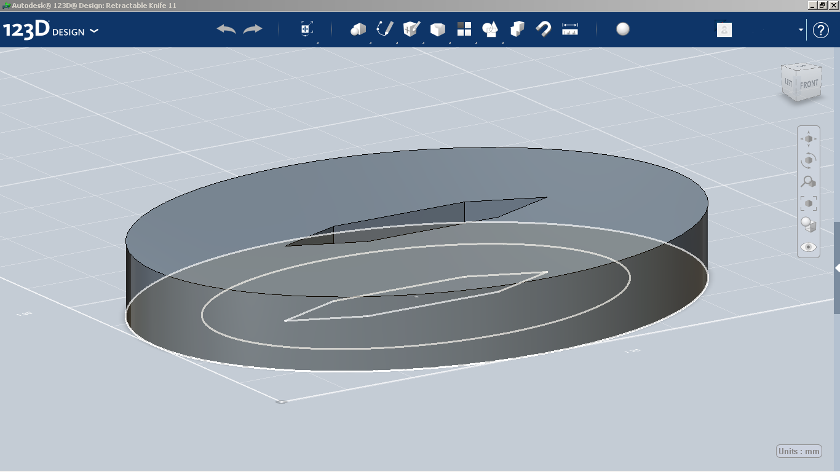Click the FRONT face of view cube
Viewport: 840px width, 472px height.
pos(809,84)
